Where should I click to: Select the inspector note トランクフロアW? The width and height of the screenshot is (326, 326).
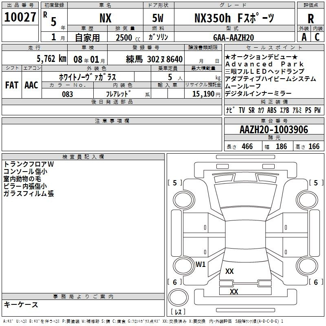(x=29, y=164)
